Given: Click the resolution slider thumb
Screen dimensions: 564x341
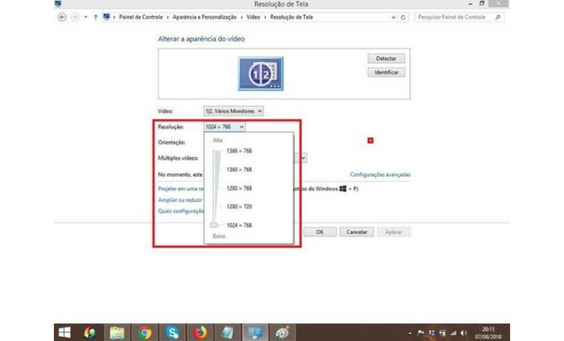Looking at the screenshot, I should pyautogui.click(x=215, y=225).
